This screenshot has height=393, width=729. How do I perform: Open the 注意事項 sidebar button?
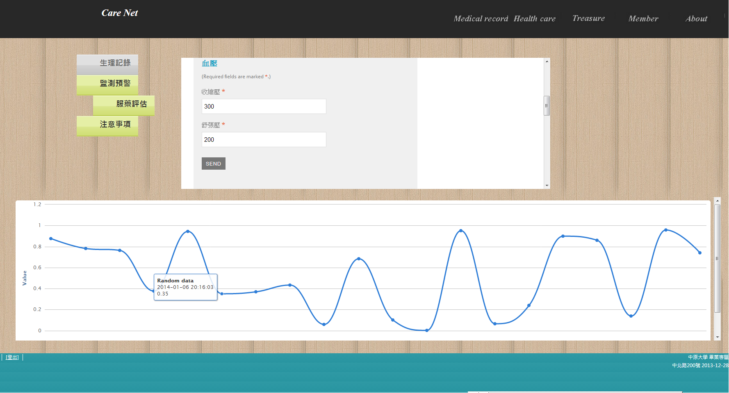coord(107,125)
